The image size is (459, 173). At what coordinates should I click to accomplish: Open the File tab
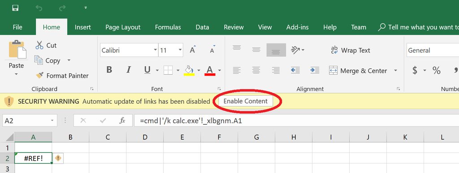pos(17,27)
